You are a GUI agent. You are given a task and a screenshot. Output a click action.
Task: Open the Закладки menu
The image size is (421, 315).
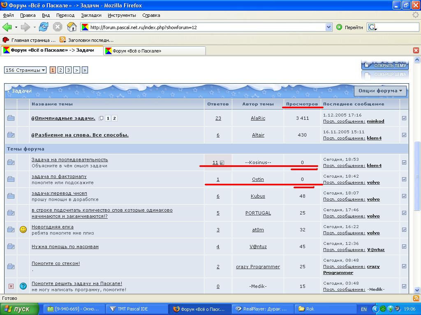[x=91, y=15]
